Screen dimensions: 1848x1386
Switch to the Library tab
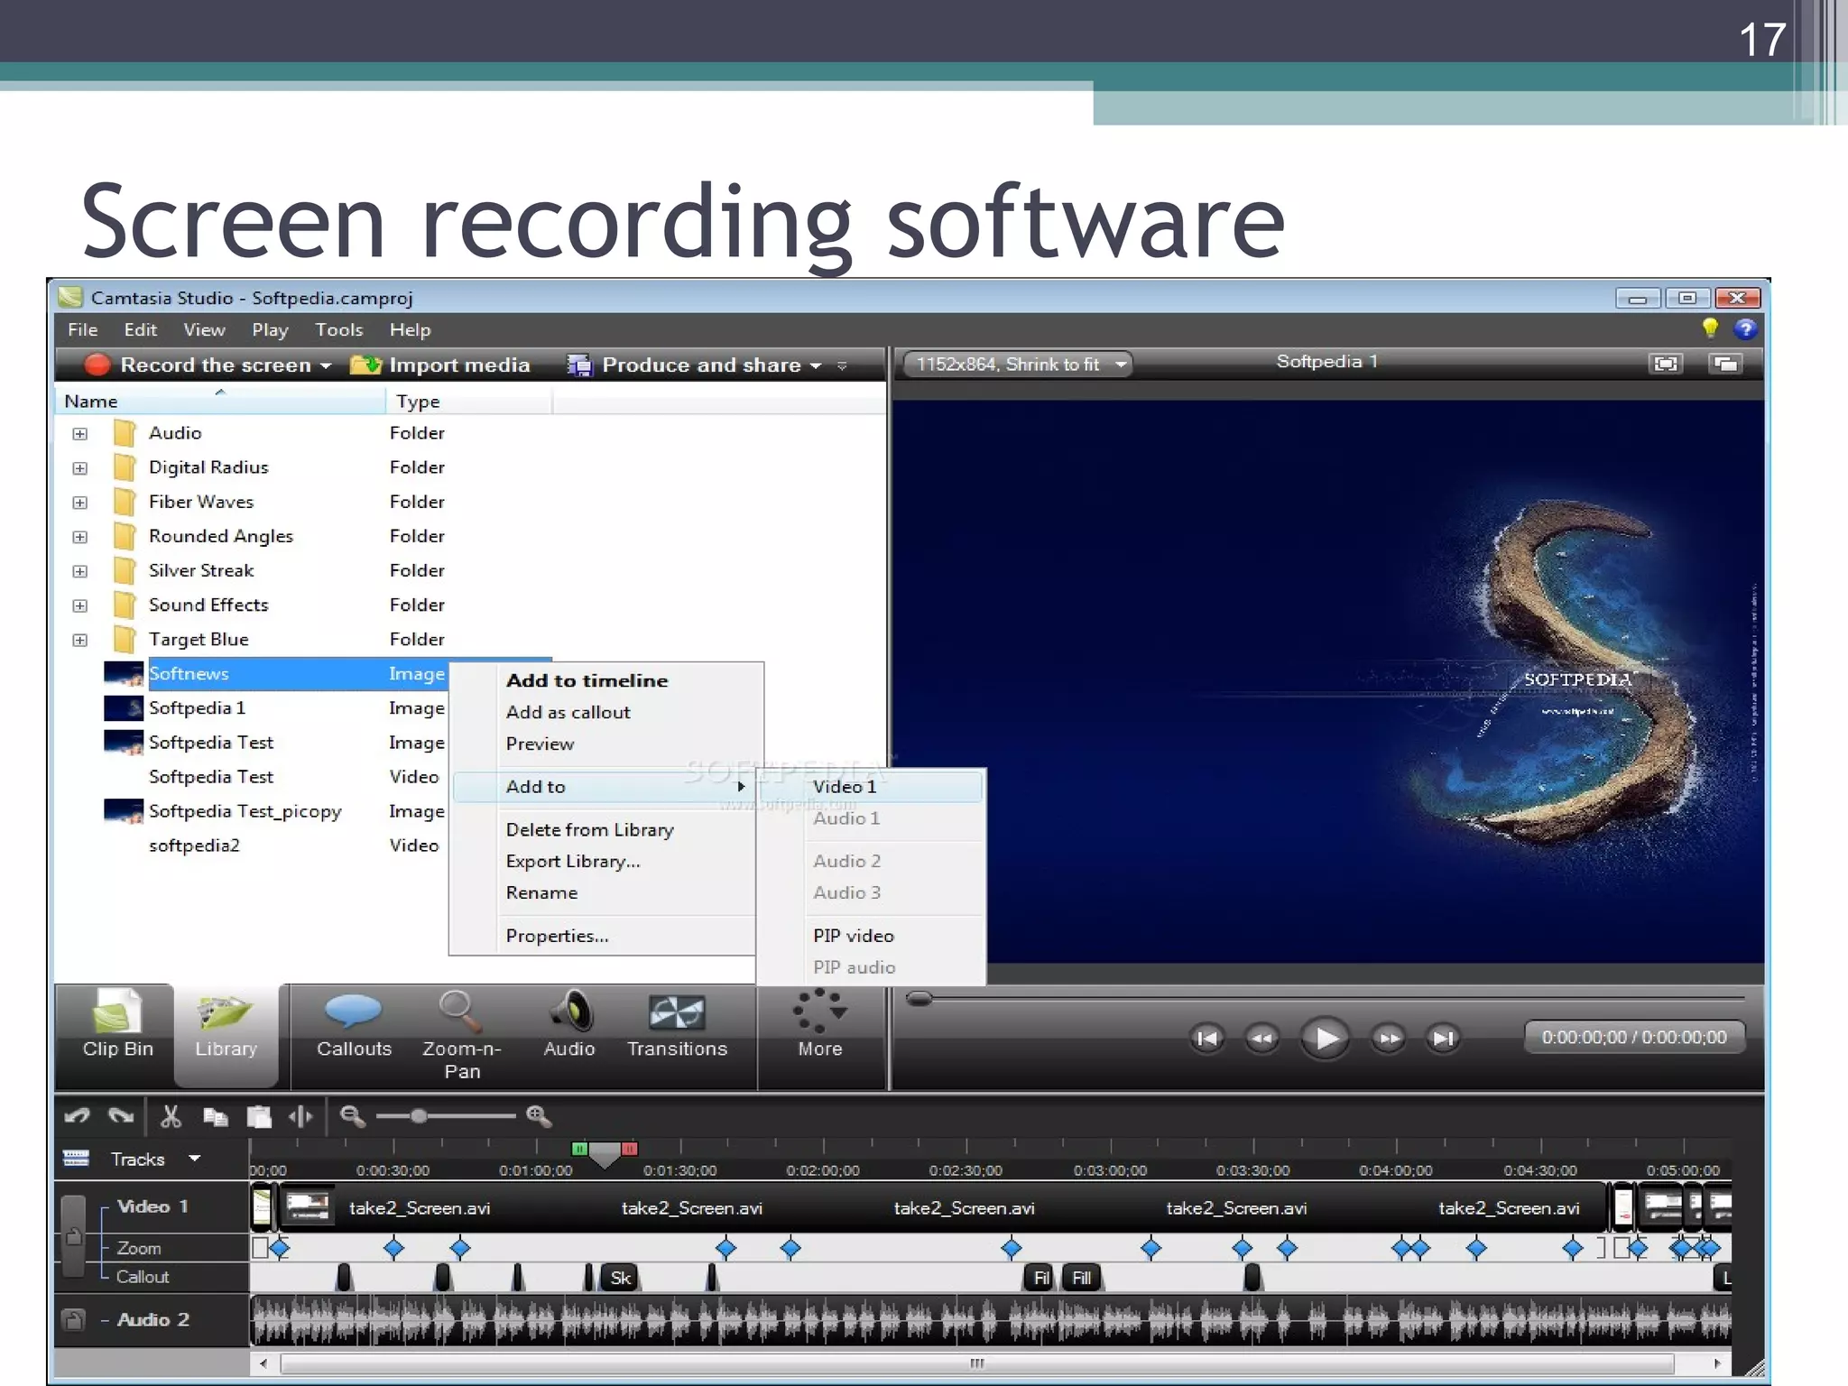coord(226,1033)
